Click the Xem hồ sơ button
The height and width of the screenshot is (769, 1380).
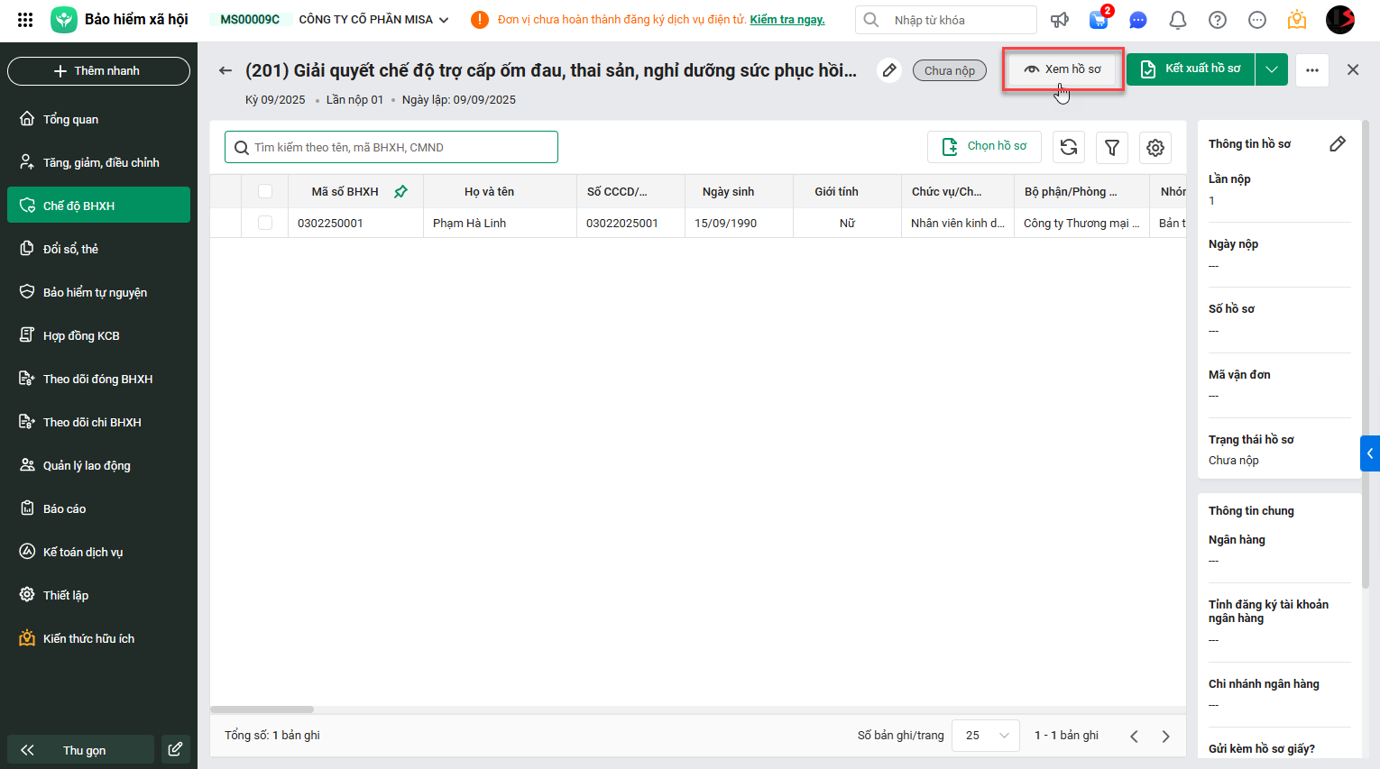tap(1063, 69)
